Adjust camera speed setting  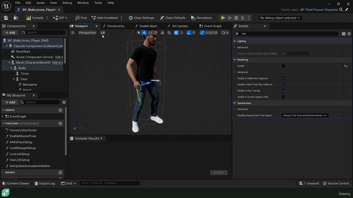tap(225, 33)
